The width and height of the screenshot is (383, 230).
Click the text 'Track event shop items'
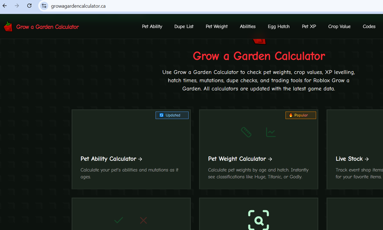[x=359, y=170]
